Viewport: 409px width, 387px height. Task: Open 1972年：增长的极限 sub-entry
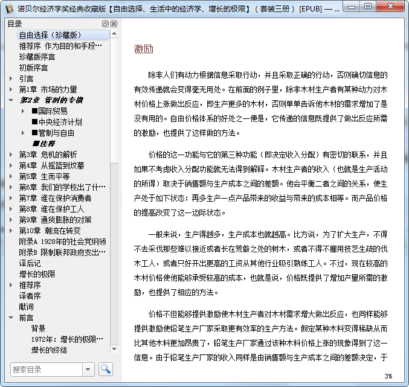[67, 339]
